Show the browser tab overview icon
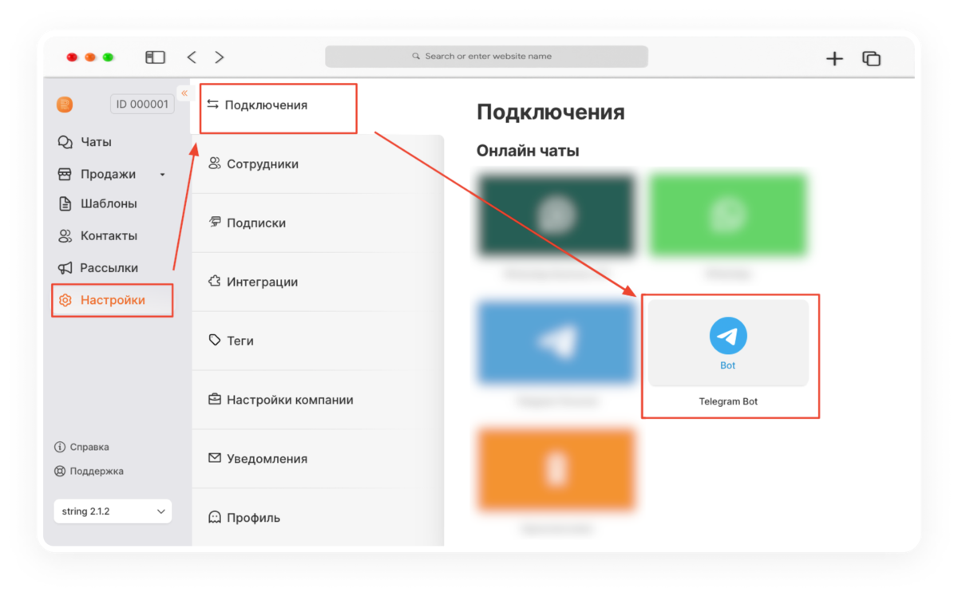Viewport: 958px width, 596px height. click(x=871, y=58)
